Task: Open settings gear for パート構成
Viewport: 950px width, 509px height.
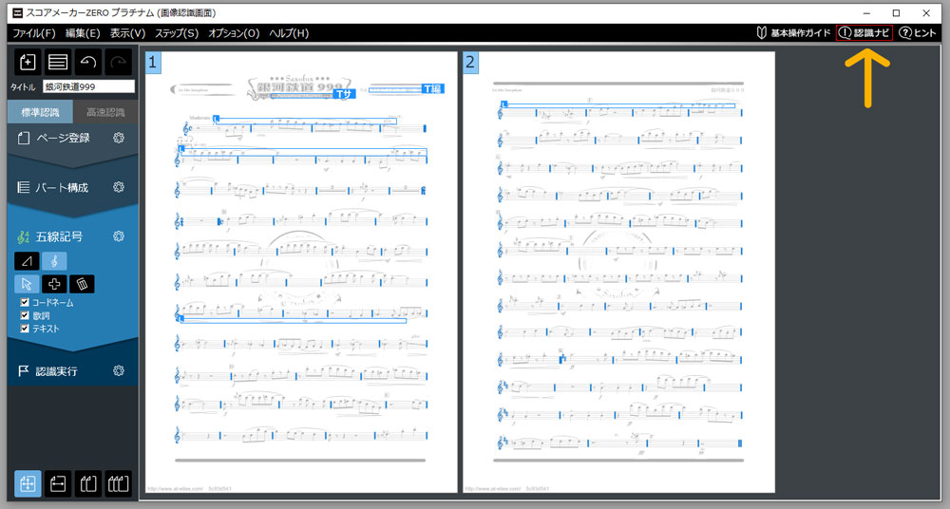Action: pyautogui.click(x=119, y=187)
